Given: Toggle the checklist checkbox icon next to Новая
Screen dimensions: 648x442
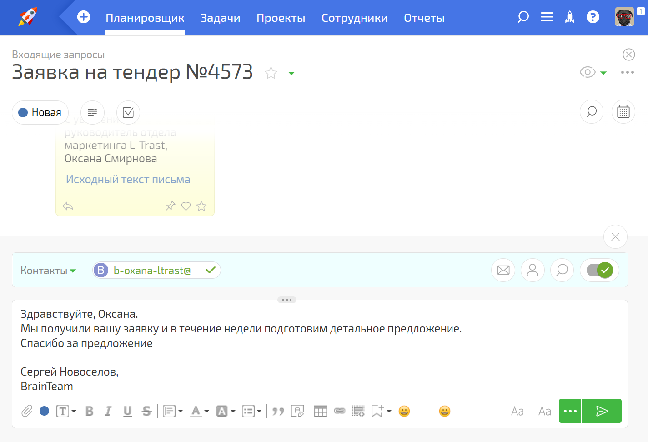Looking at the screenshot, I should click(x=128, y=112).
